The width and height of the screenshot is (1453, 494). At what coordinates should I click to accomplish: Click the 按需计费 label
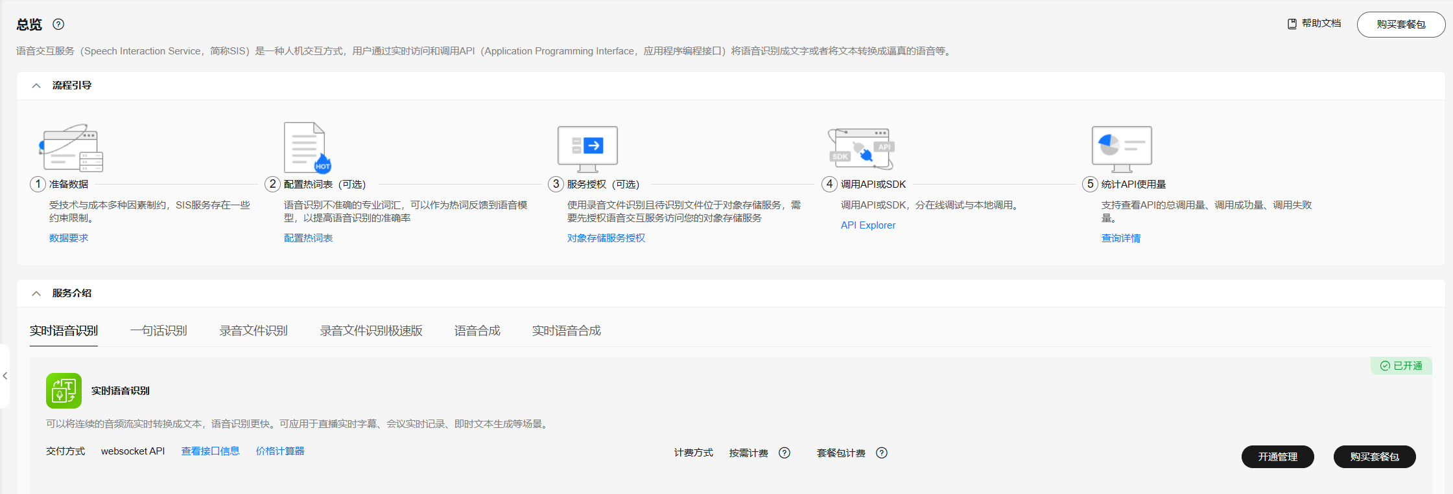point(748,453)
